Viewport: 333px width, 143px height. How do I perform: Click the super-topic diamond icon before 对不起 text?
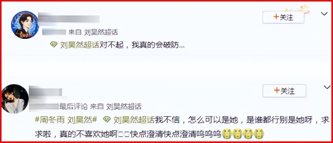[x=54, y=45]
